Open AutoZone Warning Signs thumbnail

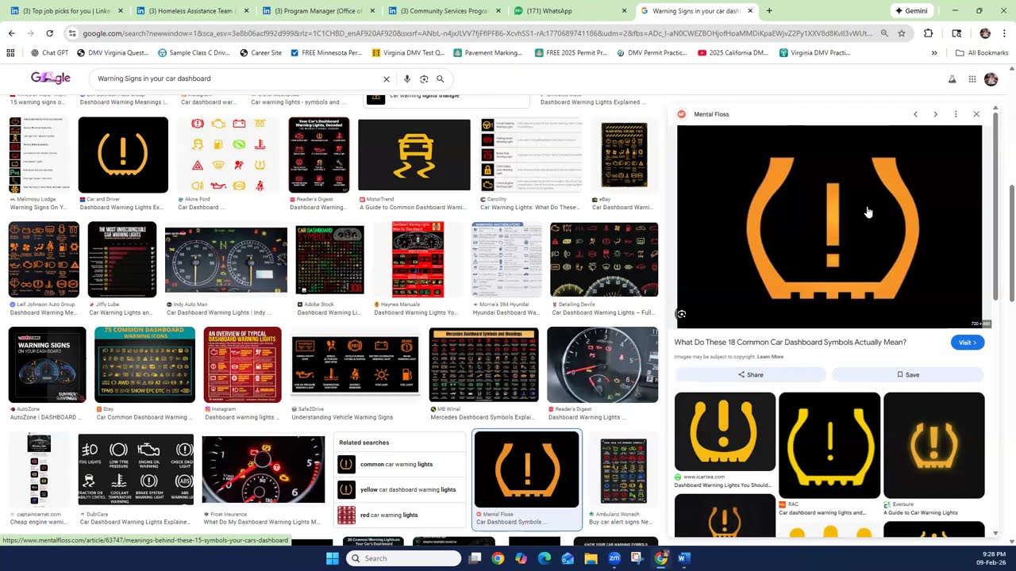[x=47, y=365]
